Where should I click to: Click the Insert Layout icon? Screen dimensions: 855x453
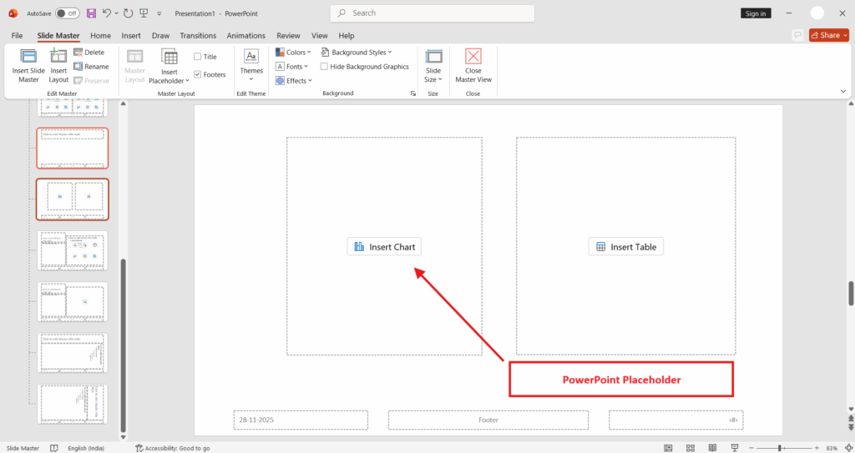pos(58,57)
